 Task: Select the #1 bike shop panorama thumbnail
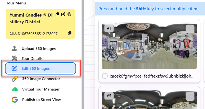point(149,46)
